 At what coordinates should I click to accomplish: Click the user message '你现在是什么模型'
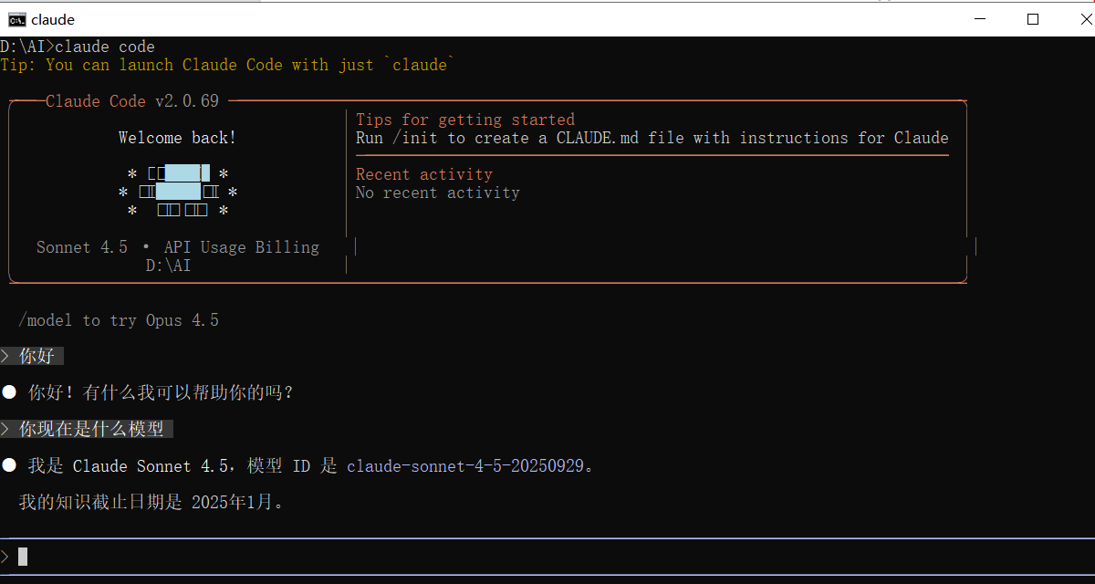tap(91, 429)
